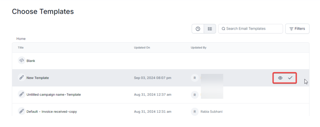
Task: Open the Filters options
Action: [297, 29]
